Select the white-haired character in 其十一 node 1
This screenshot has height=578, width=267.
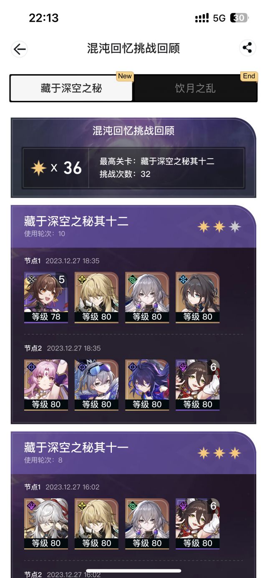[46, 524]
